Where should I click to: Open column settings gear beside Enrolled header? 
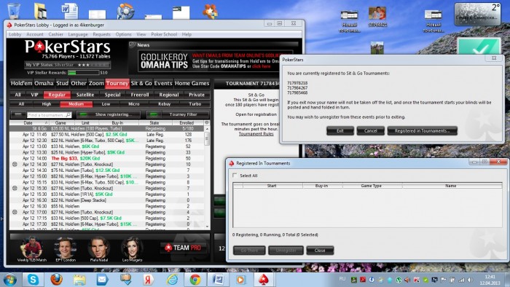point(206,122)
